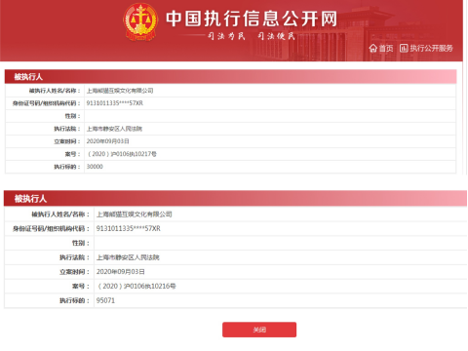The width and height of the screenshot is (468, 351).
Task: Click the 中国执行信息公开网 site title
Action: coord(252,19)
